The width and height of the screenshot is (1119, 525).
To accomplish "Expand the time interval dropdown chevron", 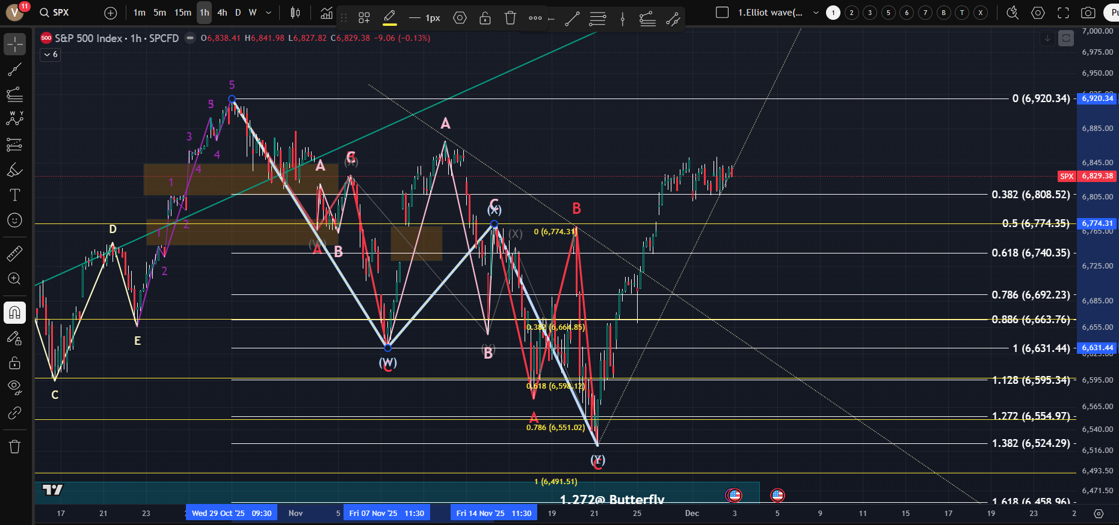I will 268,13.
